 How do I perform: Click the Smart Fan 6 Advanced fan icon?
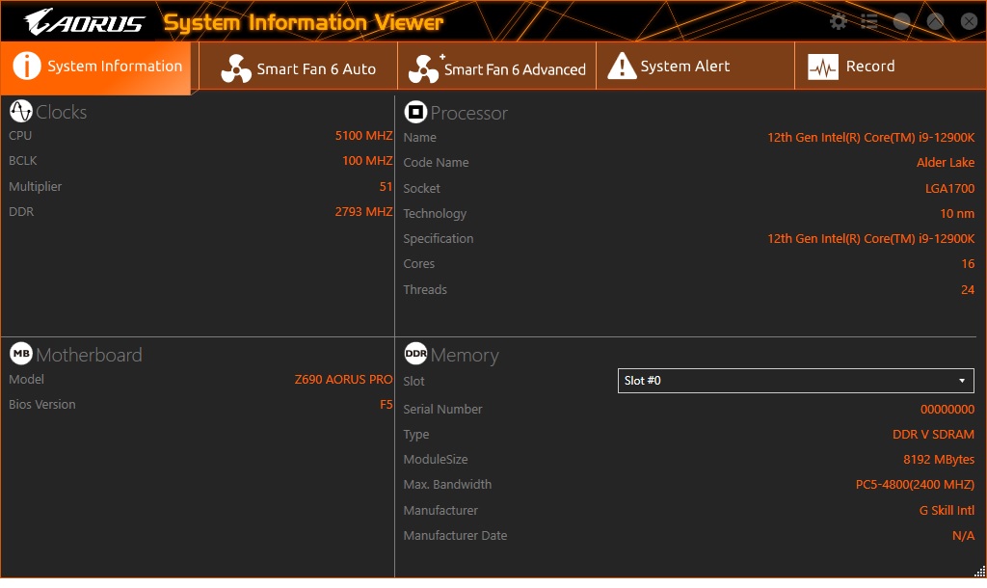424,68
